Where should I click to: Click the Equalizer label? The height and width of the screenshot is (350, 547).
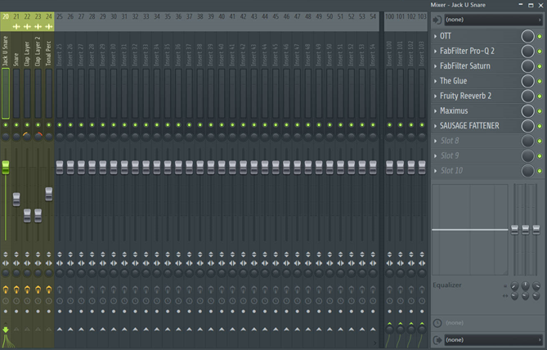(x=447, y=285)
